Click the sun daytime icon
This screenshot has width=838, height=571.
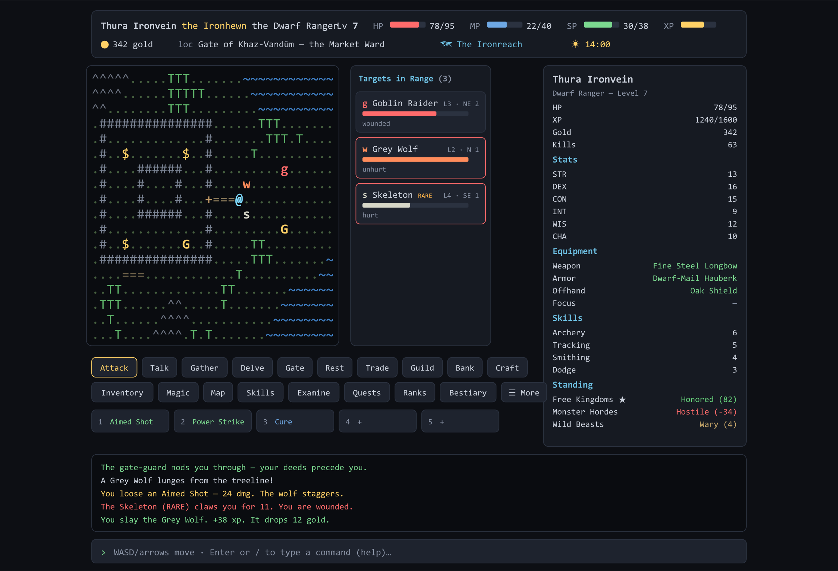point(575,44)
